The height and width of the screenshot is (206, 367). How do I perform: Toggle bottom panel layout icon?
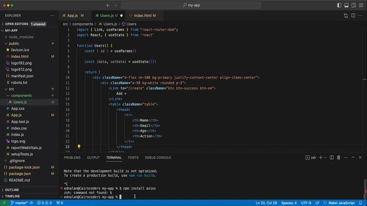346,5
